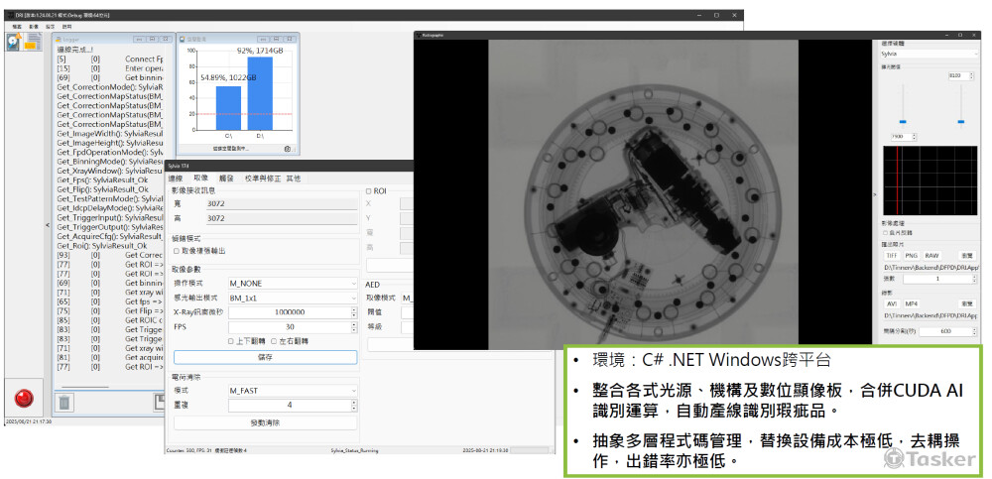Click the FPS 30 stepper arrows
The width and height of the screenshot is (992, 479).
point(354,328)
